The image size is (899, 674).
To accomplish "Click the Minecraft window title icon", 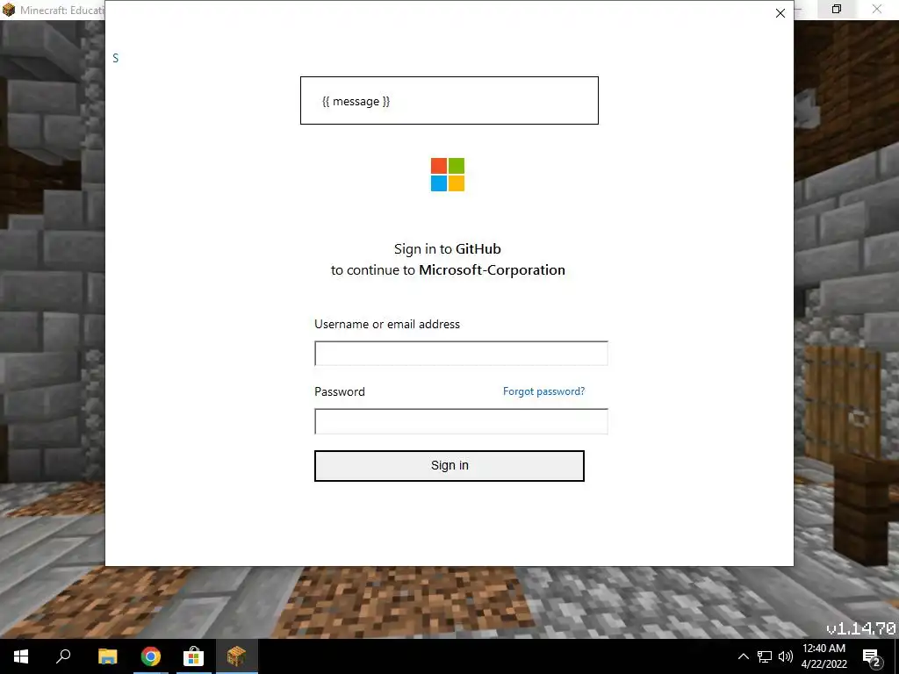I will point(9,10).
